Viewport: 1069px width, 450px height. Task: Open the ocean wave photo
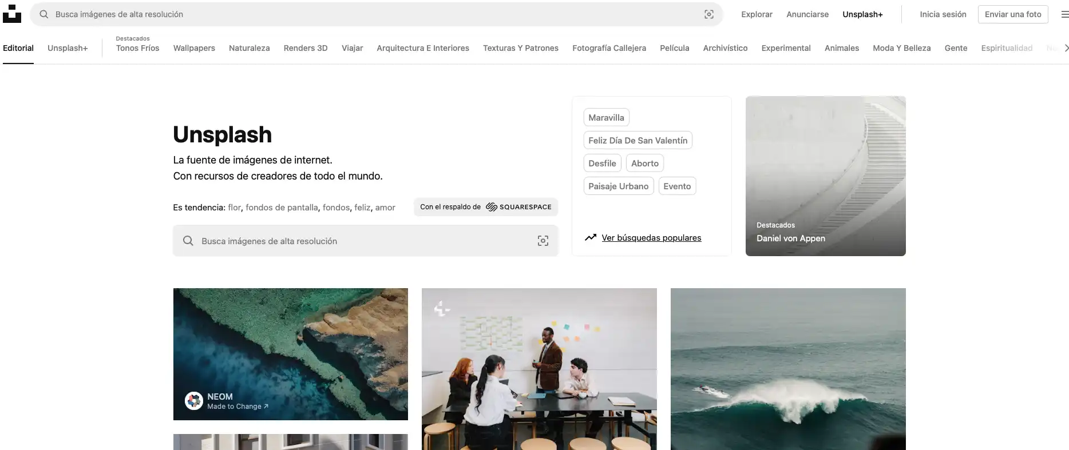tap(788, 369)
